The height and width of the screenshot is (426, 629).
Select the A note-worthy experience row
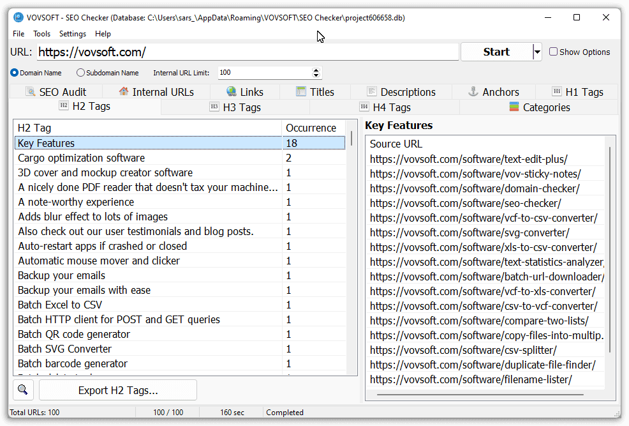pos(180,202)
